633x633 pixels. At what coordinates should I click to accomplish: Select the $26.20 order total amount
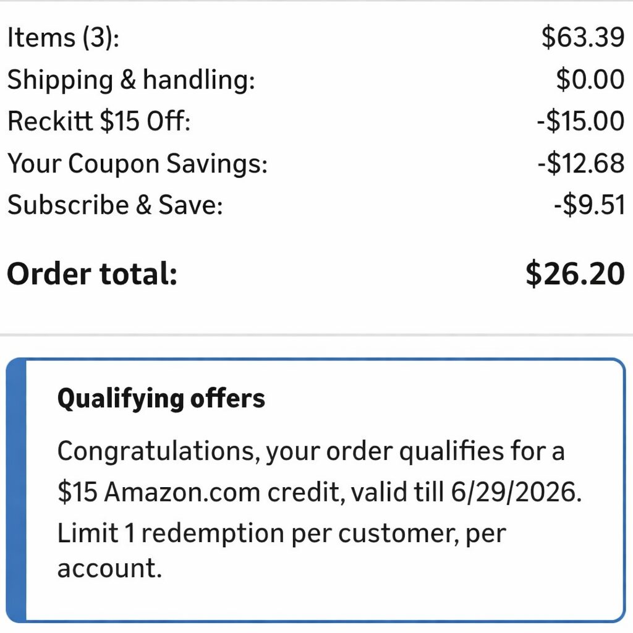575,273
